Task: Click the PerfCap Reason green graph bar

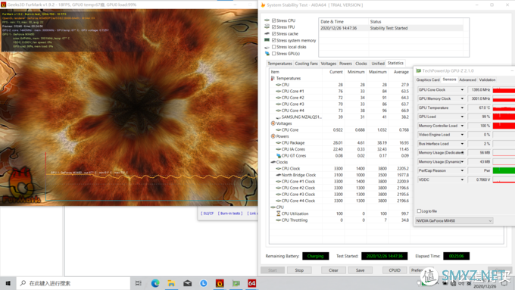Action: (x=504, y=170)
